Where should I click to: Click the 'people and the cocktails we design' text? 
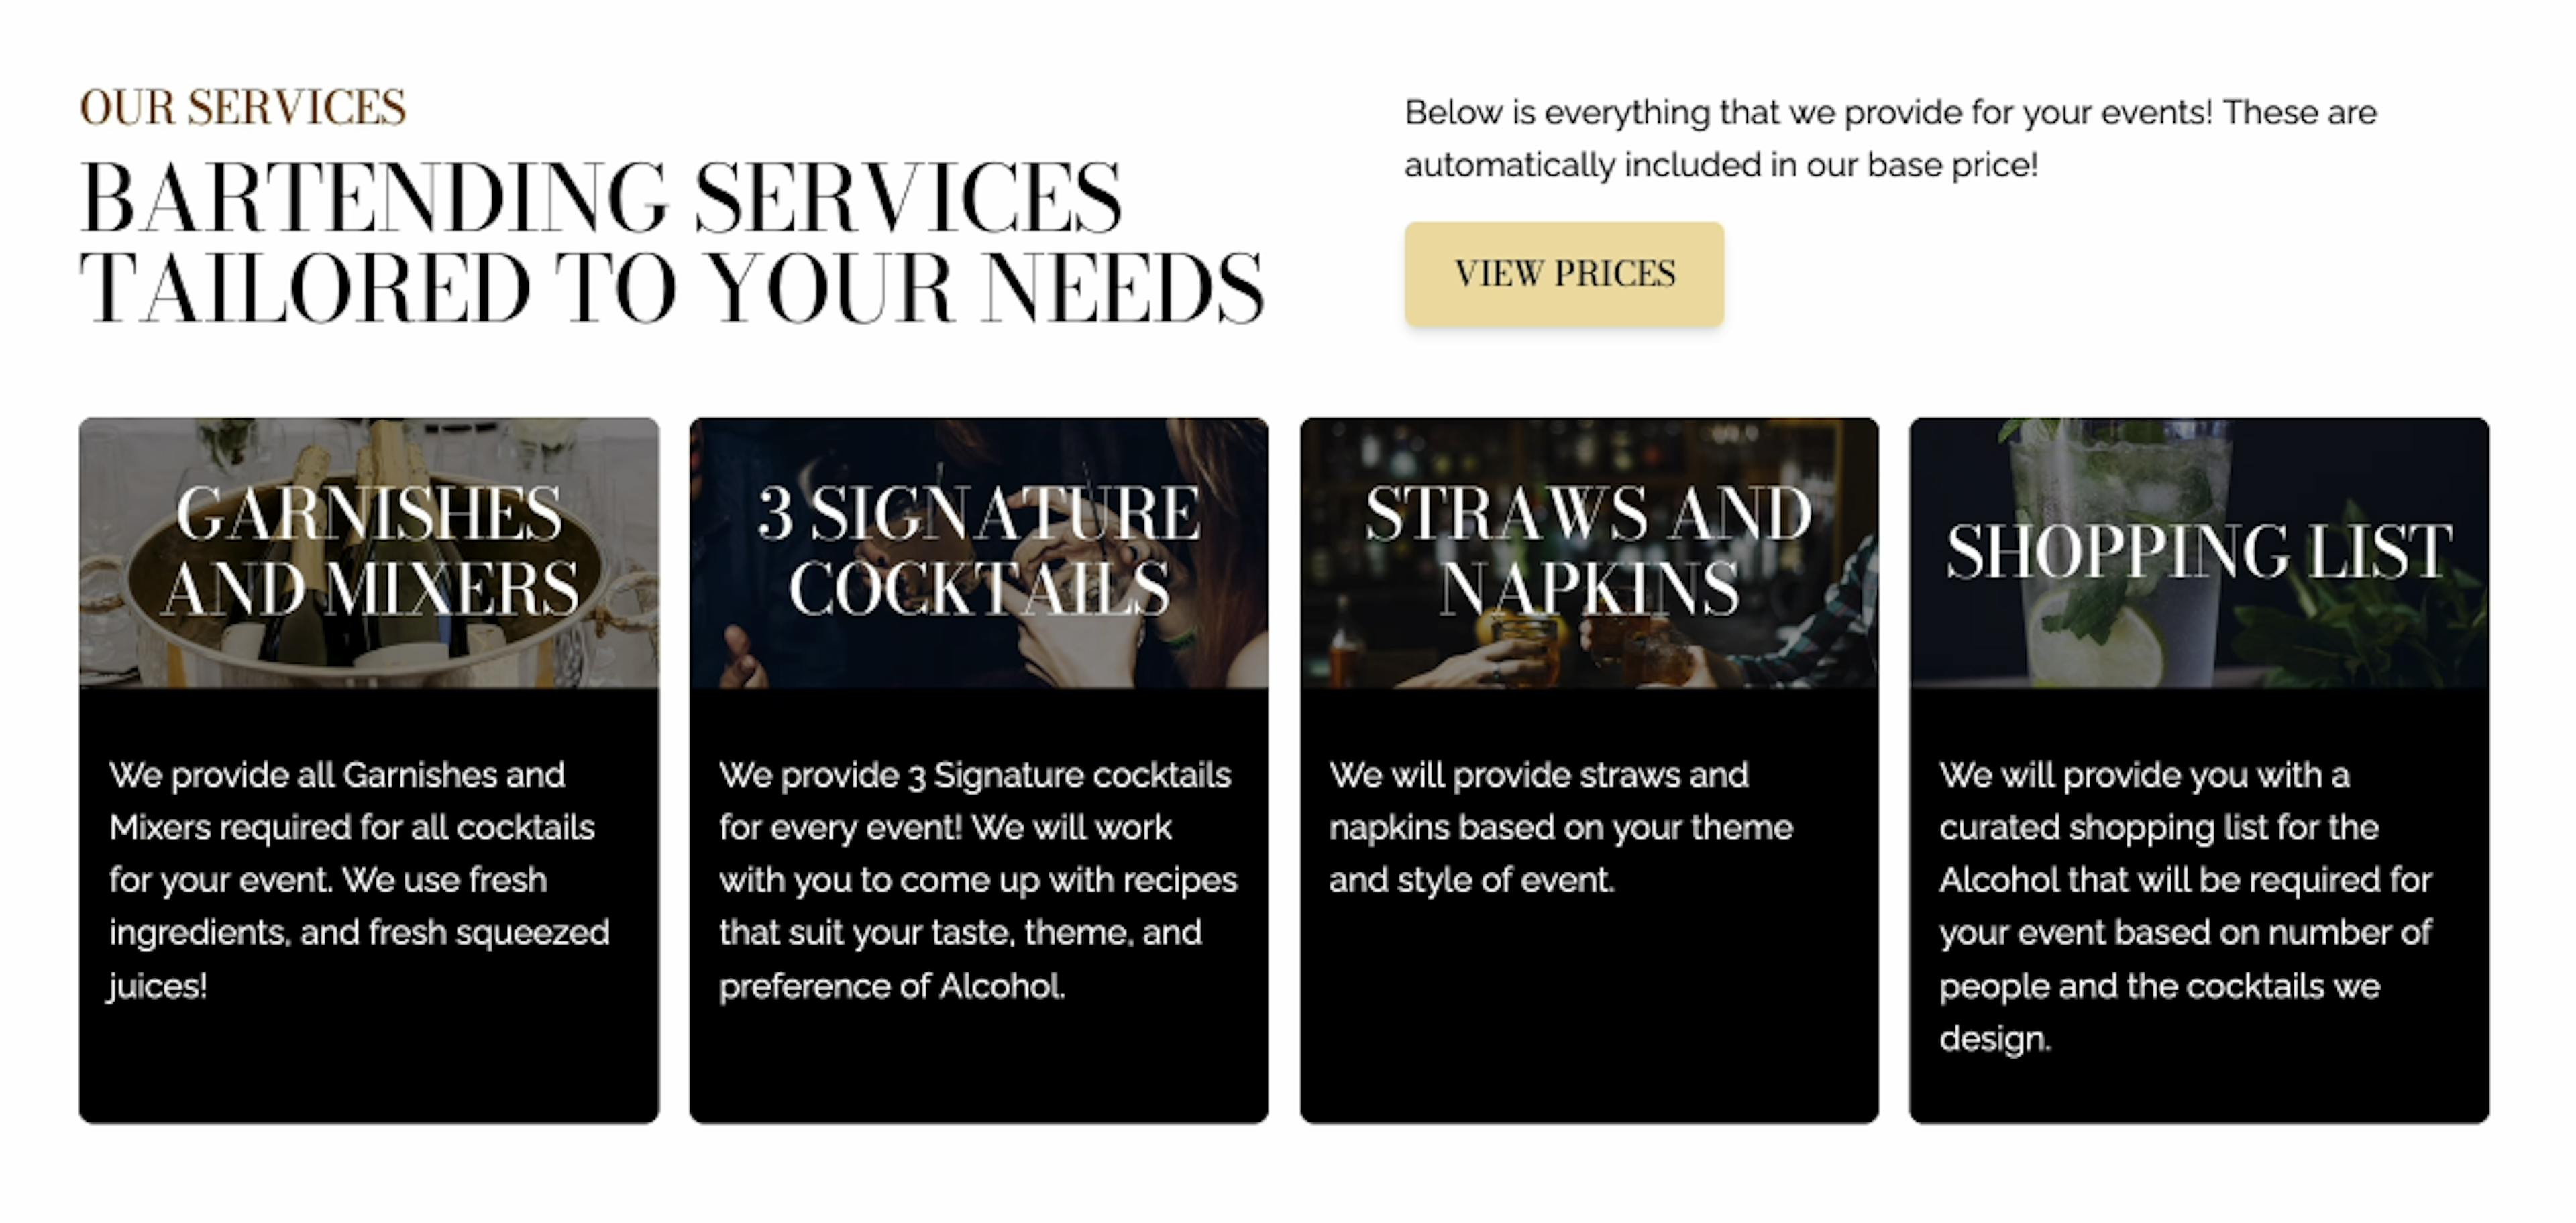point(2160,1012)
